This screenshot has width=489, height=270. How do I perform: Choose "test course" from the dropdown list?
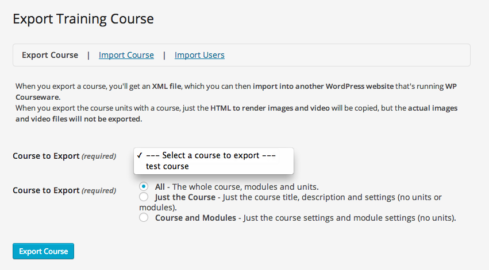pos(167,166)
